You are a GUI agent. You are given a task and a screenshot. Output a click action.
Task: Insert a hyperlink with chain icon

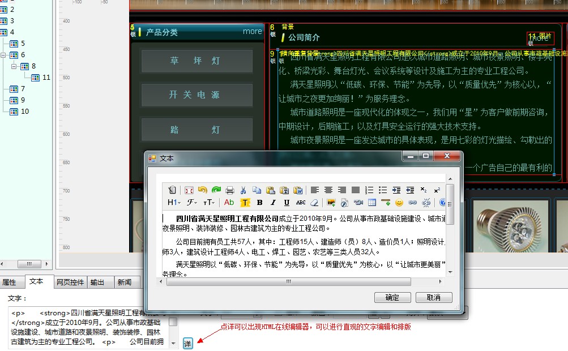pos(413,203)
